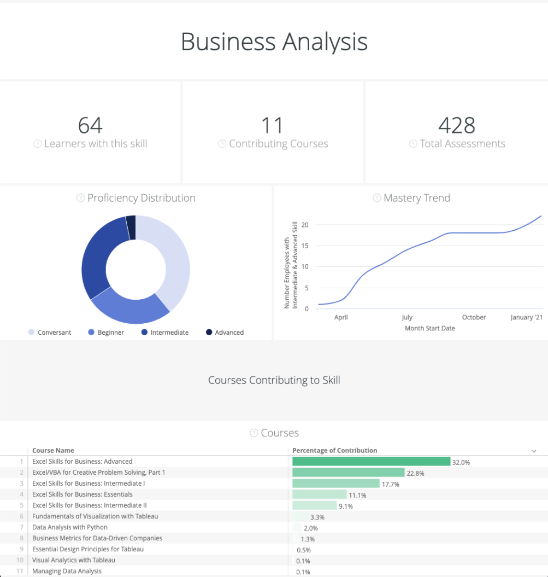Open help icon next to Proficiency Distribution
The width and height of the screenshot is (548, 577).
(x=80, y=198)
